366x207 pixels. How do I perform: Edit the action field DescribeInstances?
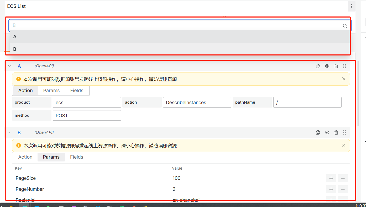[197, 102]
